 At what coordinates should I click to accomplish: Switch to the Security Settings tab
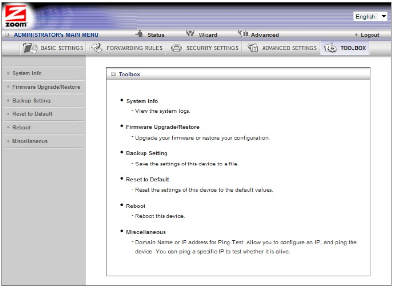[x=204, y=48]
